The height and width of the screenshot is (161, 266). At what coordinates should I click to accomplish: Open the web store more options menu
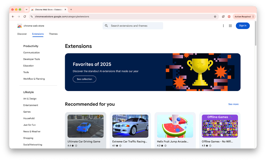pos(223,26)
